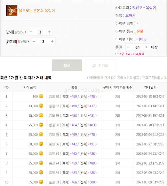Select date 2022-05-31 19:44:51
This screenshot has height=186, width=167.
[150, 115]
